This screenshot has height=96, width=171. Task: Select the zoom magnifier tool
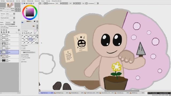pos(25,33)
